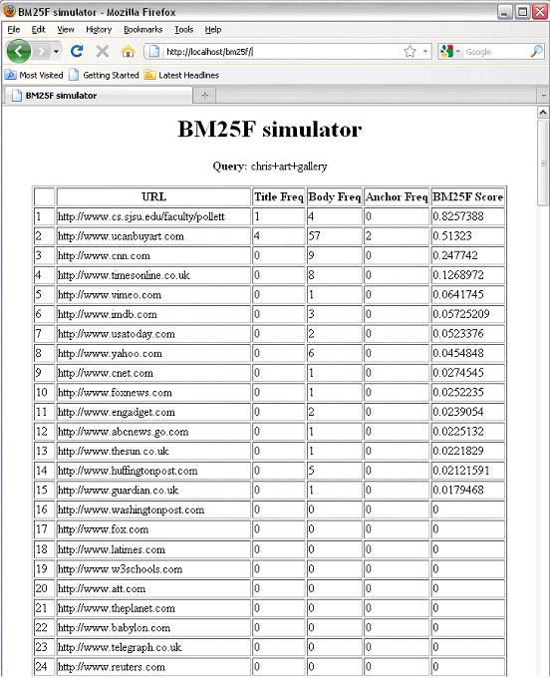Click the w3schools.com URL cell
This screenshot has width=550, height=679.
pyautogui.click(x=153, y=569)
